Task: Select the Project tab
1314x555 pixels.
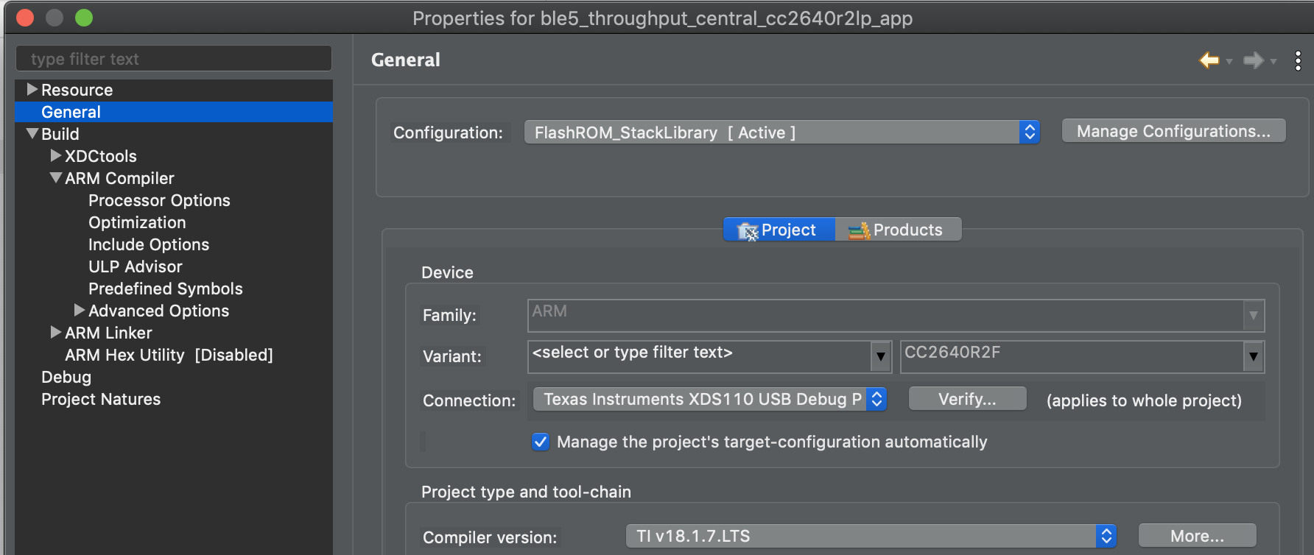Action: (779, 230)
